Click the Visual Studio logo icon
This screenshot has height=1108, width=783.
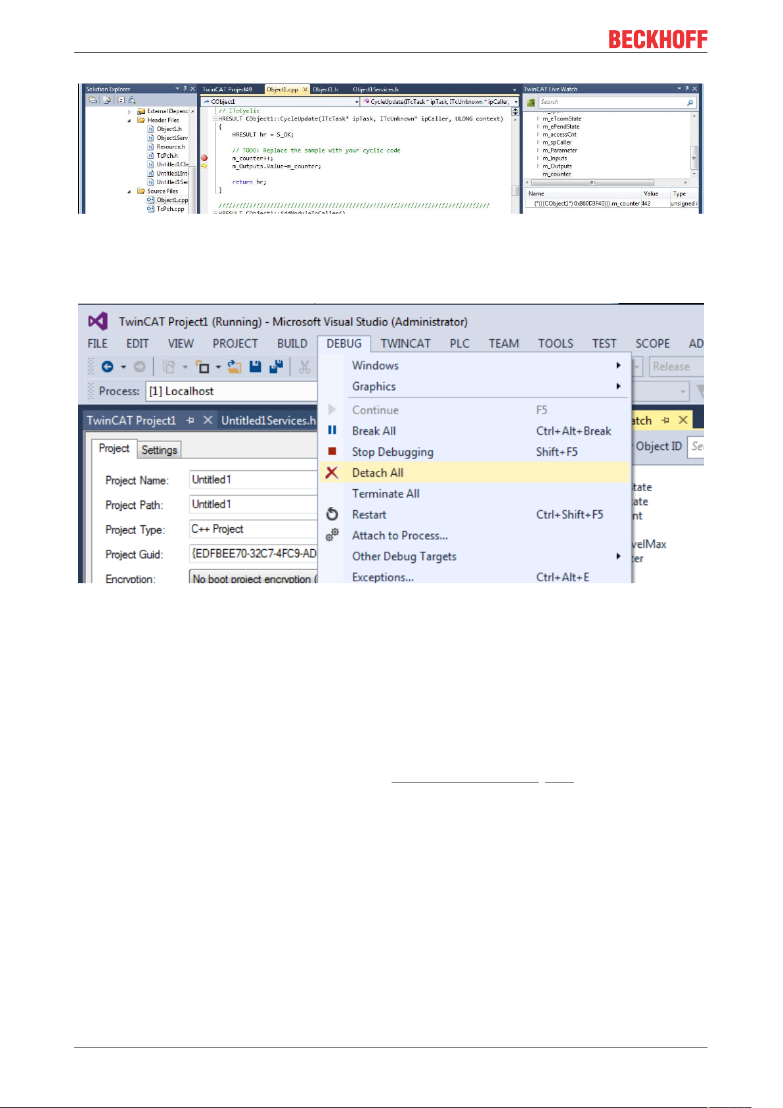(97, 322)
